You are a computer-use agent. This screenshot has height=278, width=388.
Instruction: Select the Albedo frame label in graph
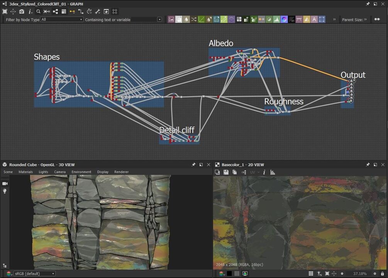[x=221, y=43]
